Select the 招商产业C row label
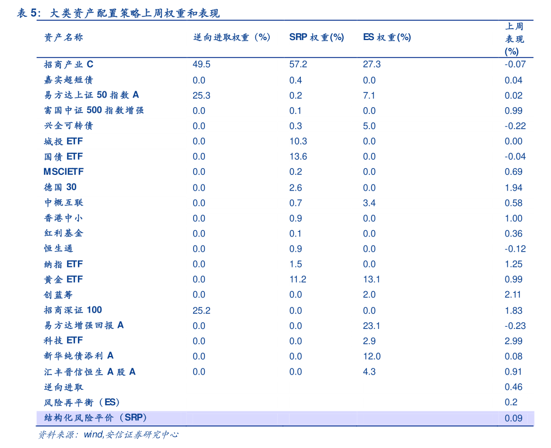551x448 pixels. [62, 64]
